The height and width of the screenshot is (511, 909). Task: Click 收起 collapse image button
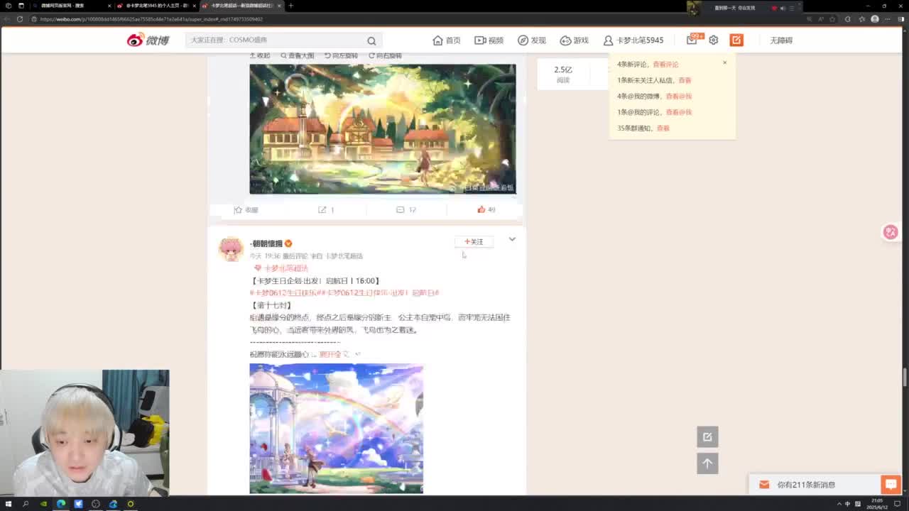(260, 55)
